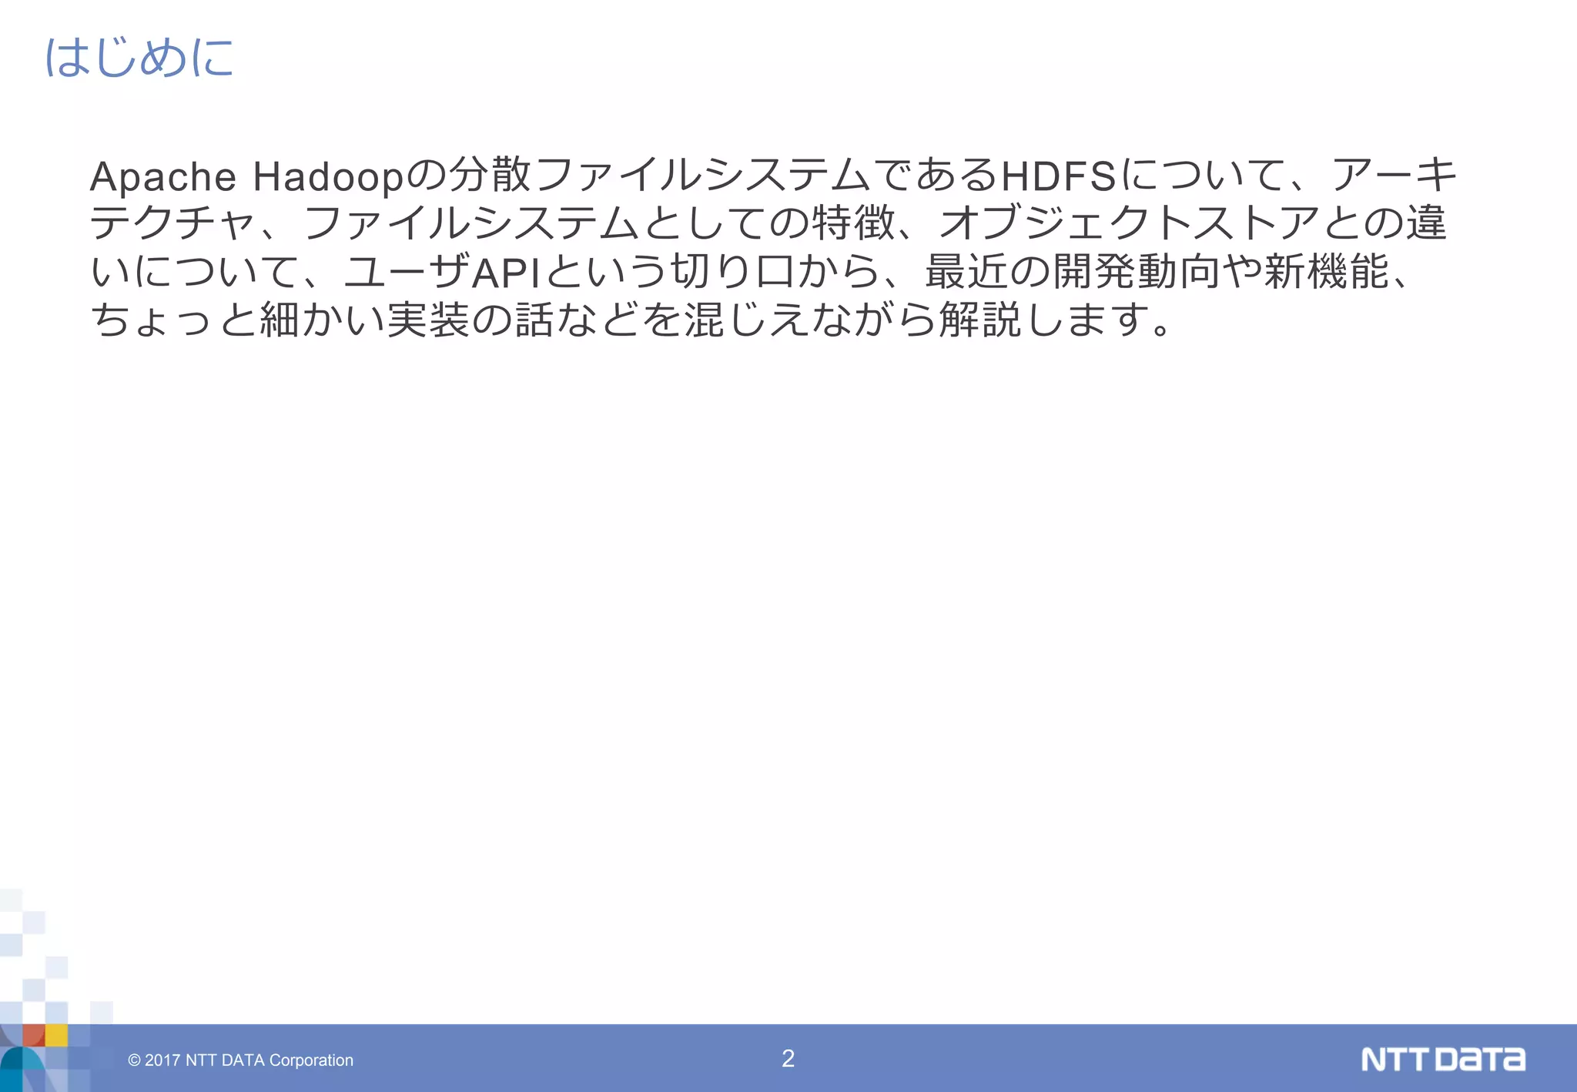Screen dimensions: 1577x1092
Task: Click the word HDFS in first line
Action: tap(1058, 176)
